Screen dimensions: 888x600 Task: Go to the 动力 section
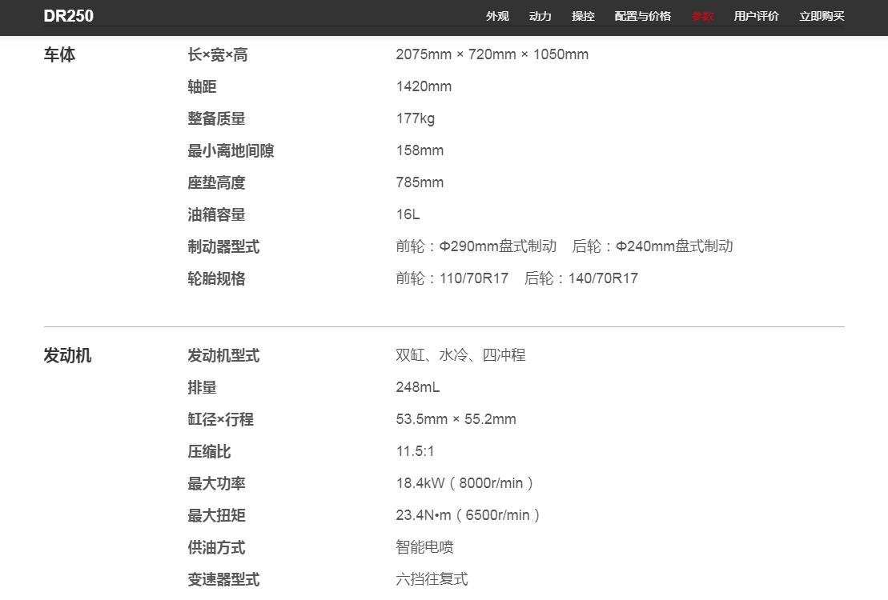pos(540,17)
